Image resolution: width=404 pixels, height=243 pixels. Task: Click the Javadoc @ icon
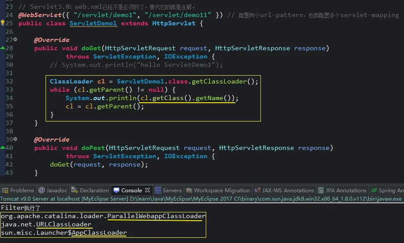point(42,190)
